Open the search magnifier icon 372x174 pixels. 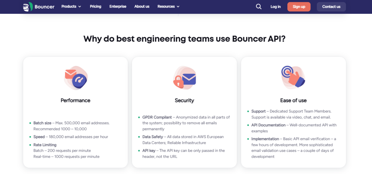click(x=259, y=7)
